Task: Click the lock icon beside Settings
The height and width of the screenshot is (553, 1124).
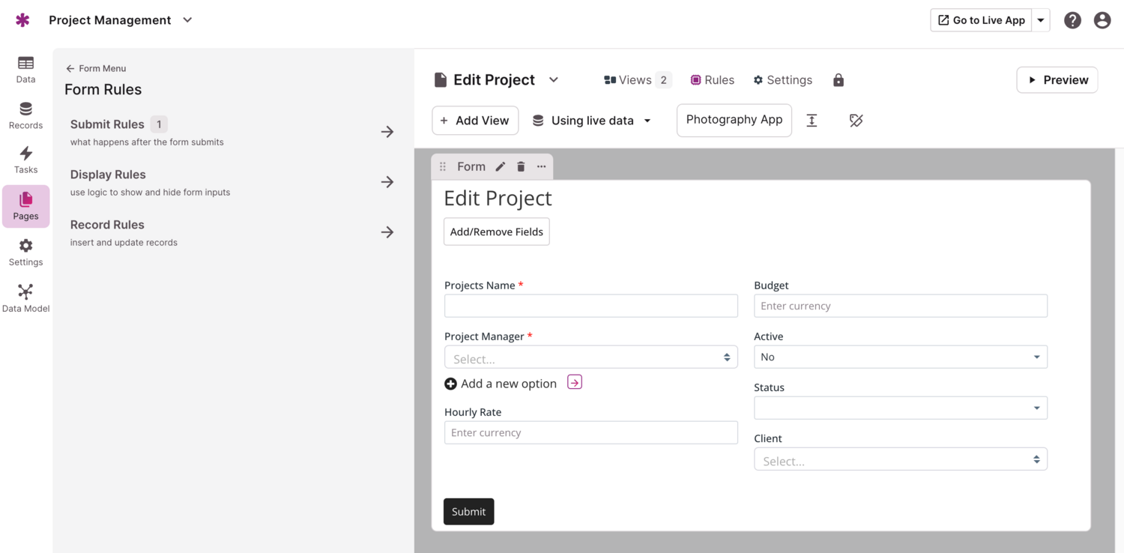Action: pyautogui.click(x=839, y=80)
